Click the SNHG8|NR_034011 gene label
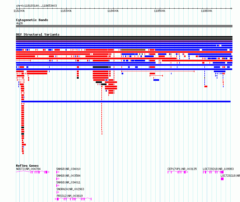This screenshot has height=202, width=240. pyautogui.click(x=68, y=182)
